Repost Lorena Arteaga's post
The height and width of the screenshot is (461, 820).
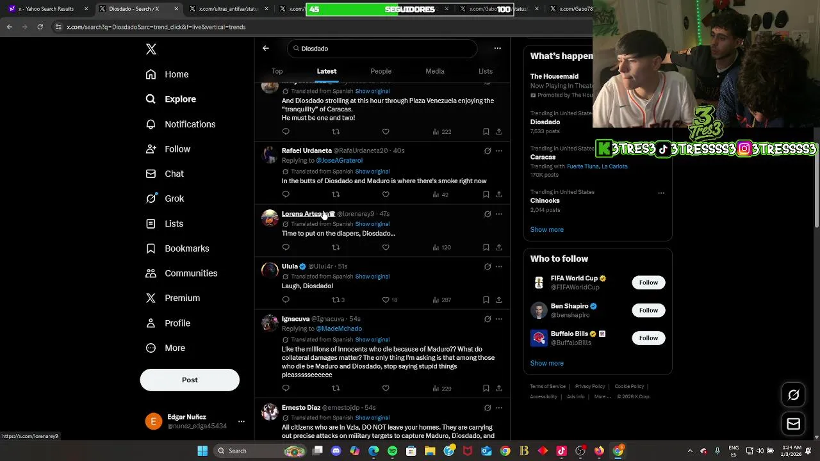[x=335, y=247]
